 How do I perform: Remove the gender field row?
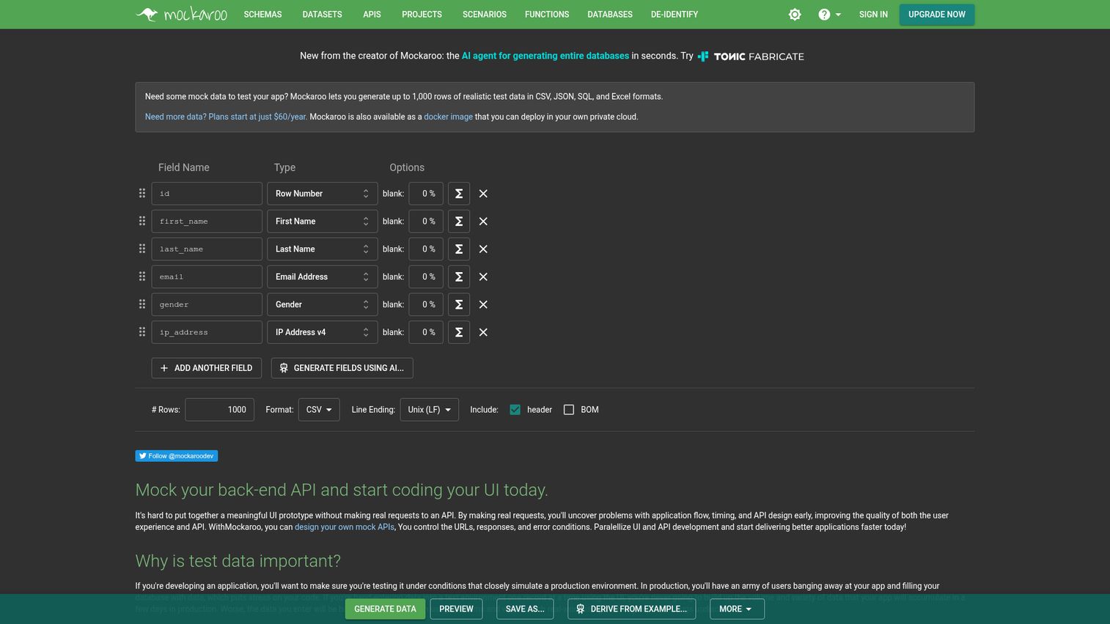point(483,304)
